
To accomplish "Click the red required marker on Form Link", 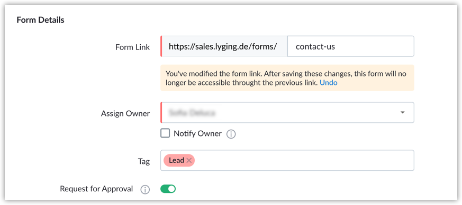I will click(161, 46).
